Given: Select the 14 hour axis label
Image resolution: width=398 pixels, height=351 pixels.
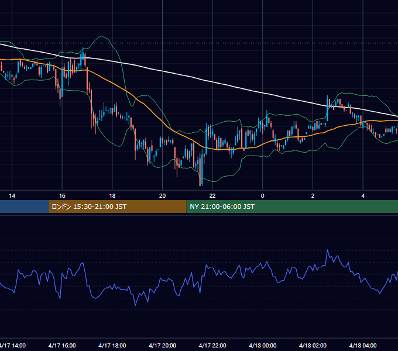Looking at the screenshot, I should tap(12, 196).
